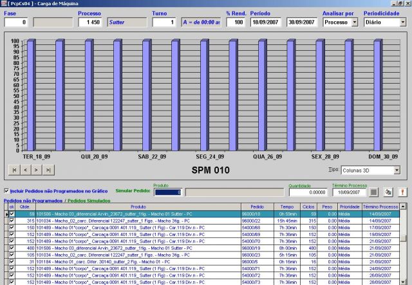
Task: Uncheck ok box for pedido 54000/71
Action: point(12,268)
